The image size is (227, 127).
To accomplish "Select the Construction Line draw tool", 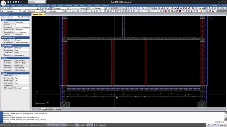I will [x=70, y=11].
